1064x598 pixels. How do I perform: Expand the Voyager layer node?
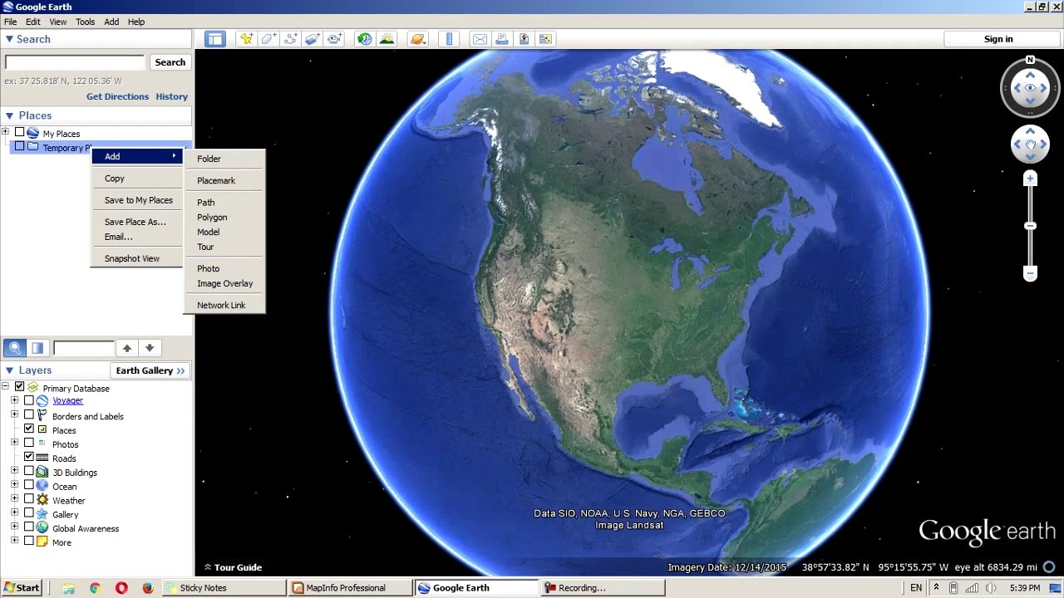coord(14,400)
